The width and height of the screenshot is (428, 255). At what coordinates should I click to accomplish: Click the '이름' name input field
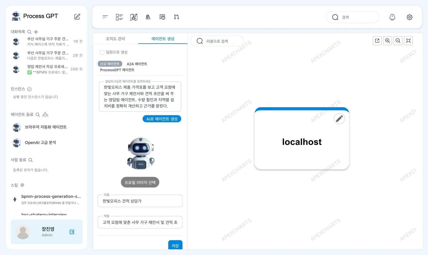click(140, 201)
